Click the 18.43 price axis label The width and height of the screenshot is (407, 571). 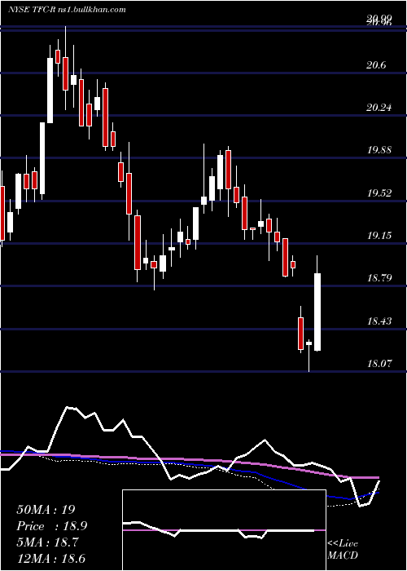coord(380,321)
